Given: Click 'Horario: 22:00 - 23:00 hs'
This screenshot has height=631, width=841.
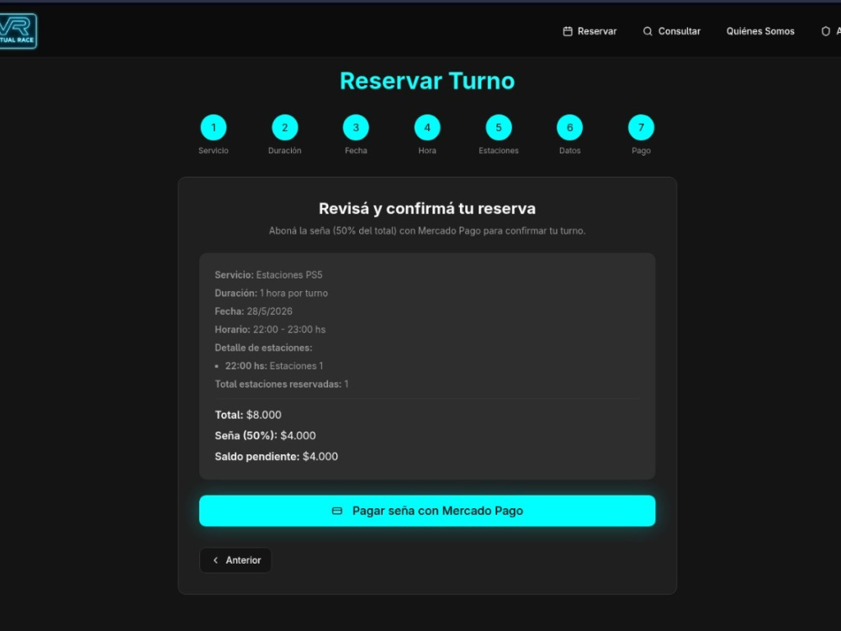Looking at the screenshot, I should click(270, 330).
